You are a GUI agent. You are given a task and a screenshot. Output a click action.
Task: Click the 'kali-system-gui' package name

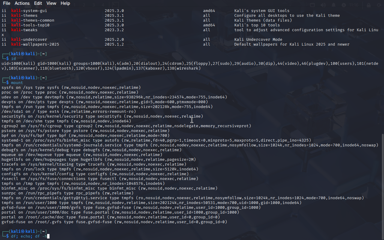(29, 11)
